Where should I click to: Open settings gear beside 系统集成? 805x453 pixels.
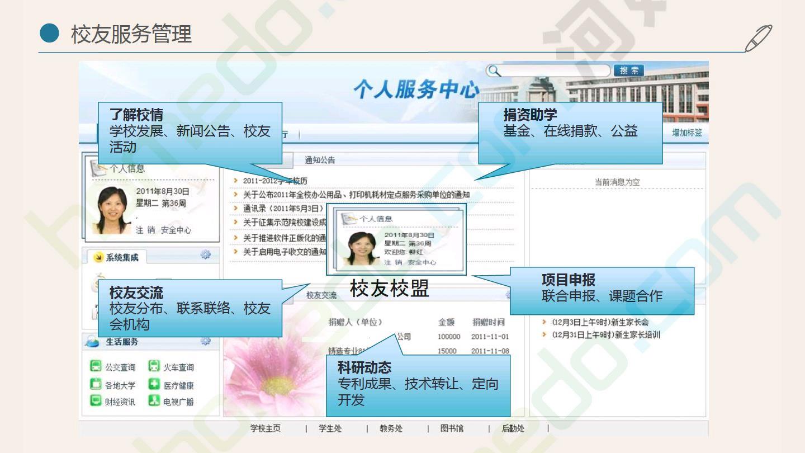point(205,255)
